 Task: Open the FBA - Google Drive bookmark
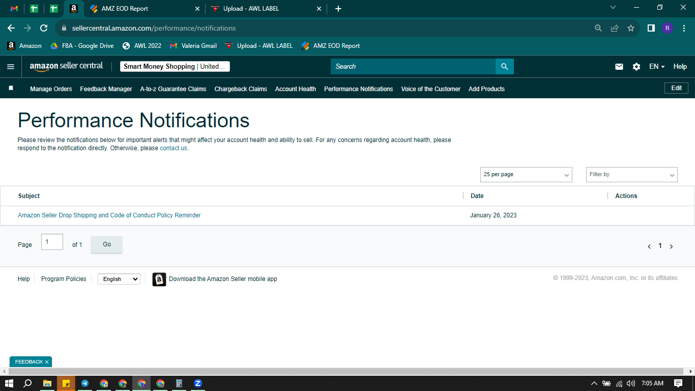click(x=82, y=46)
